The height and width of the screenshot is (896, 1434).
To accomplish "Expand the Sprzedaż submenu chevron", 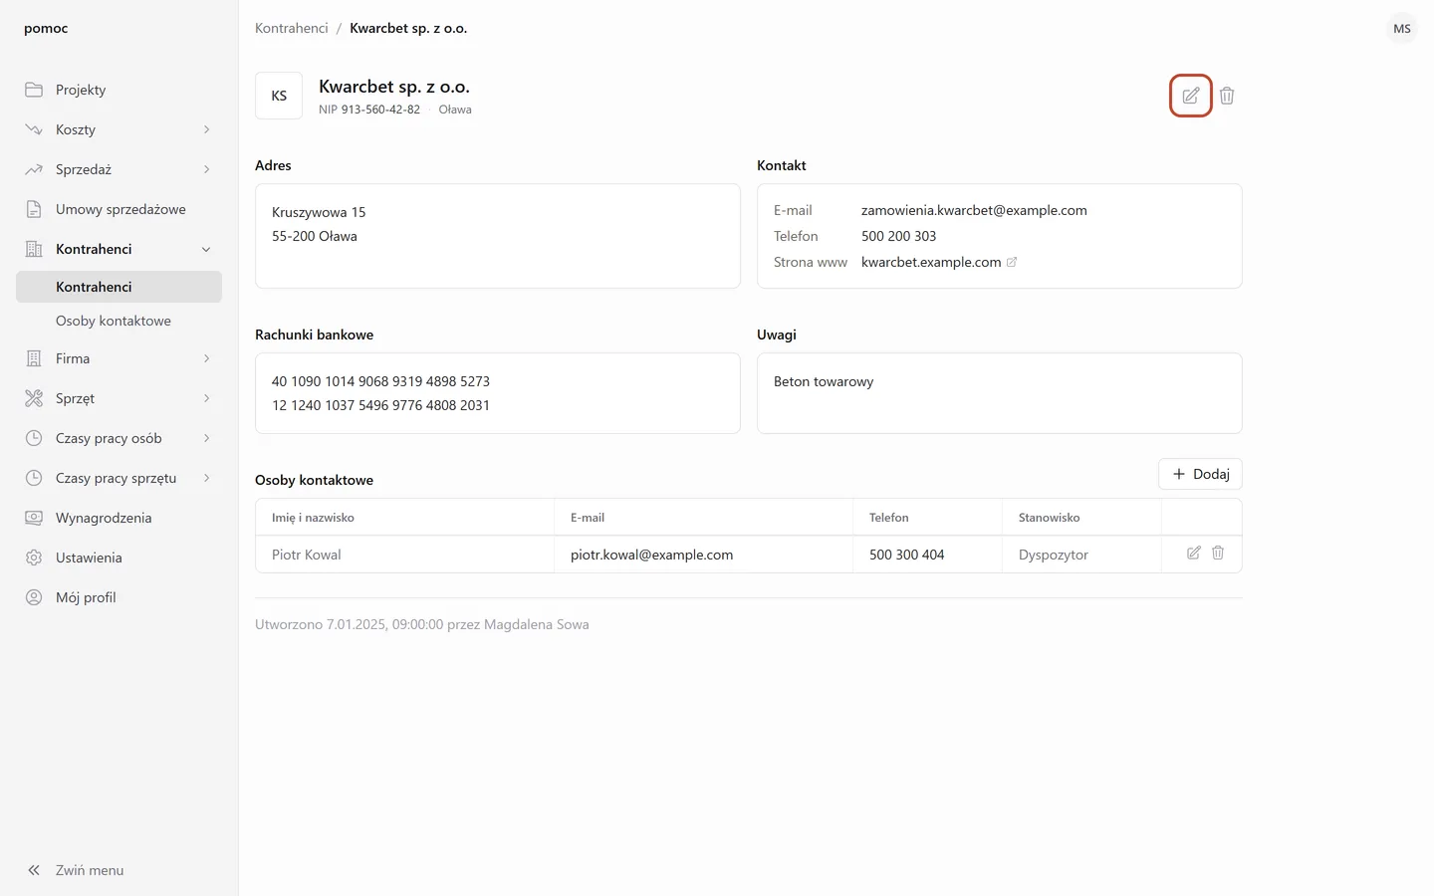I will [x=206, y=169].
